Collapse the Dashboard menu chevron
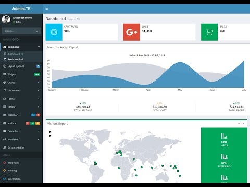Viewport: 250px width, 187px height. [x=39, y=47]
